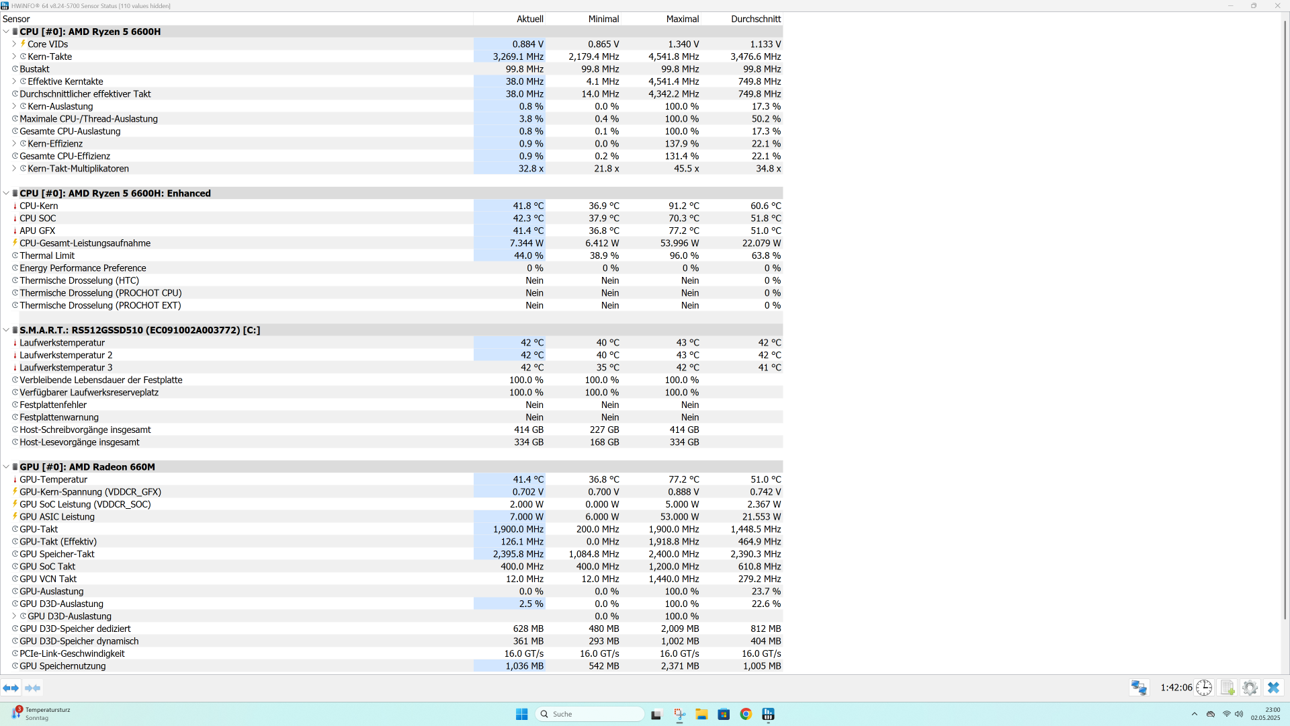
Task: Collapse the AMD Ryzen 5 6600H: Enhanced group
Action: pos(6,193)
